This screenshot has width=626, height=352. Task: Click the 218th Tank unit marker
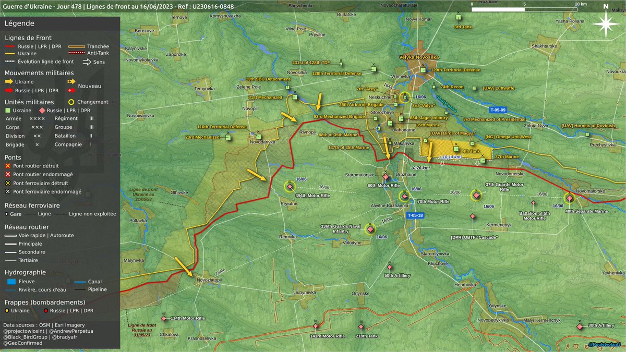point(361,326)
